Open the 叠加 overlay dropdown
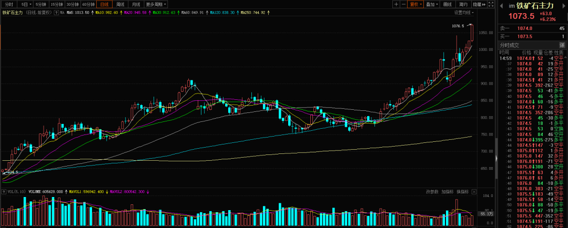Image resolution: width=568 pixels, height=228 pixels. [x=432, y=4]
